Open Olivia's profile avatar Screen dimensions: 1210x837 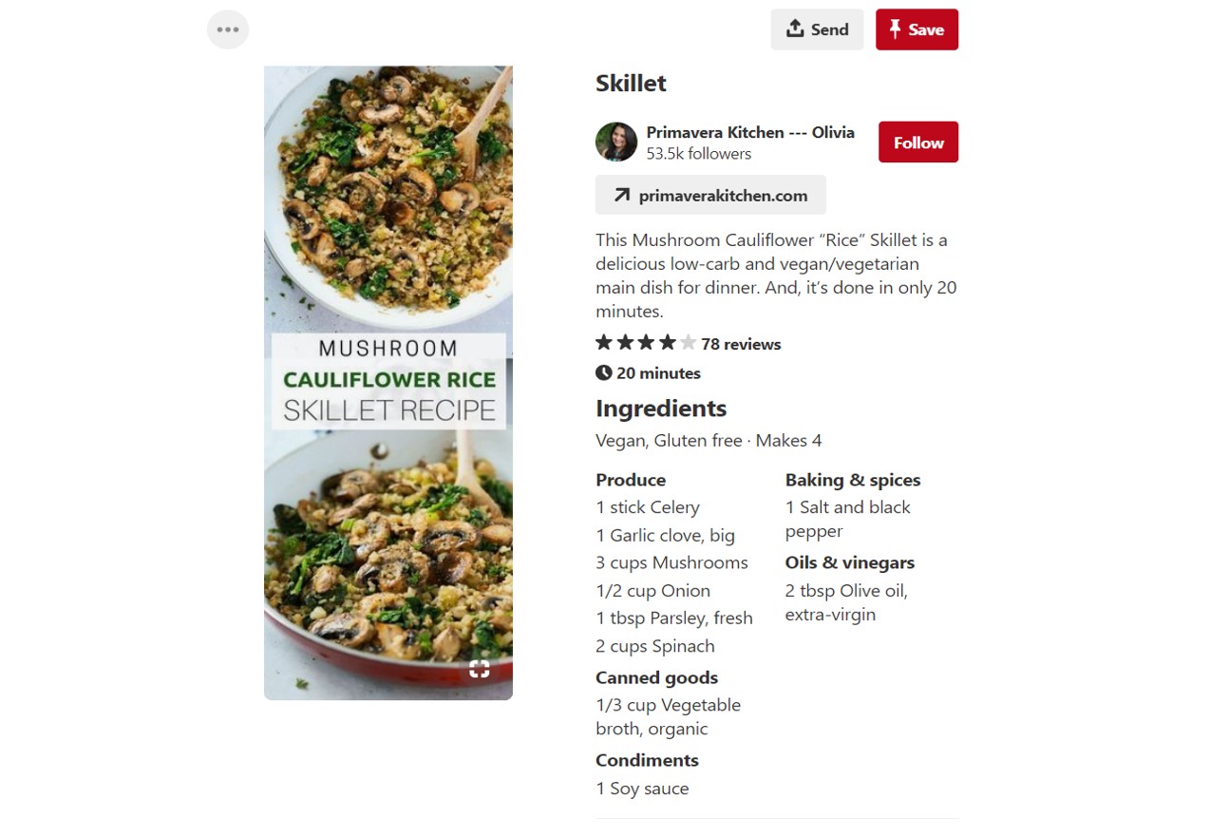pyautogui.click(x=616, y=142)
